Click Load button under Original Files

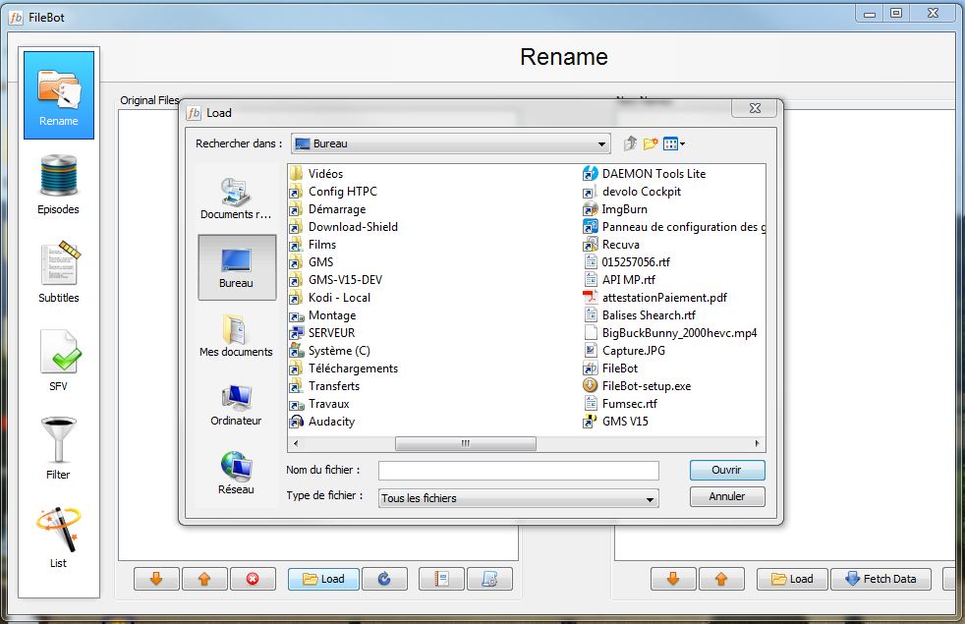tap(323, 579)
